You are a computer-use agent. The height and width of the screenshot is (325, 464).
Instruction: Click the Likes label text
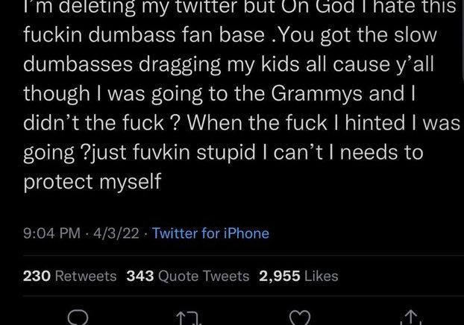point(321,276)
